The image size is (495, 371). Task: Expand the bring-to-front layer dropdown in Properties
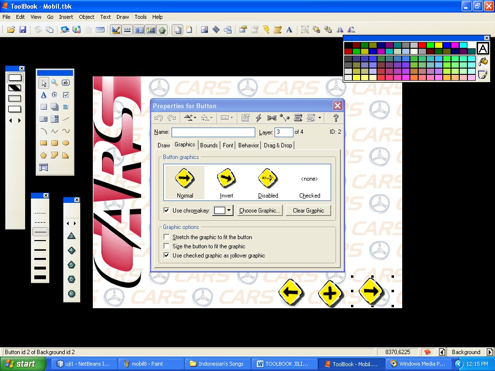195,118
